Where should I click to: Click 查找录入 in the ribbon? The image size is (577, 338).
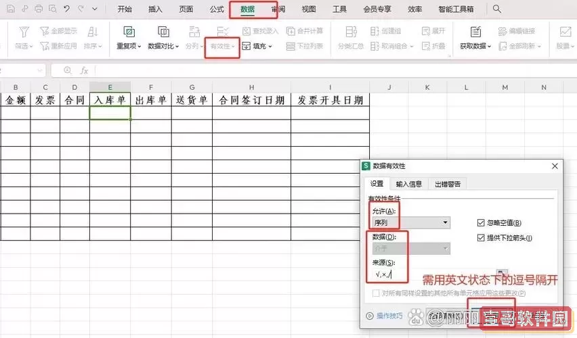260,31
